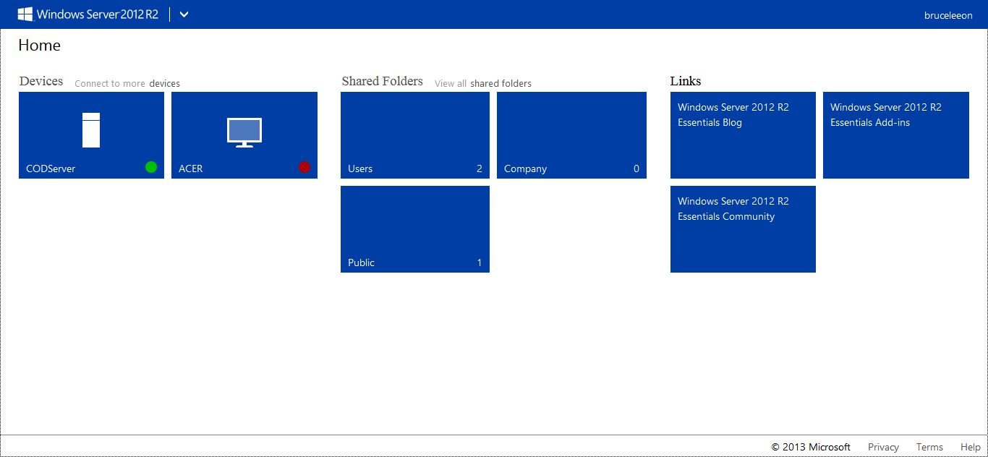The height and width of the screenshot is (457, 988).
Task: Open the Company shared folder tile
Action: (x=571, y=135)
